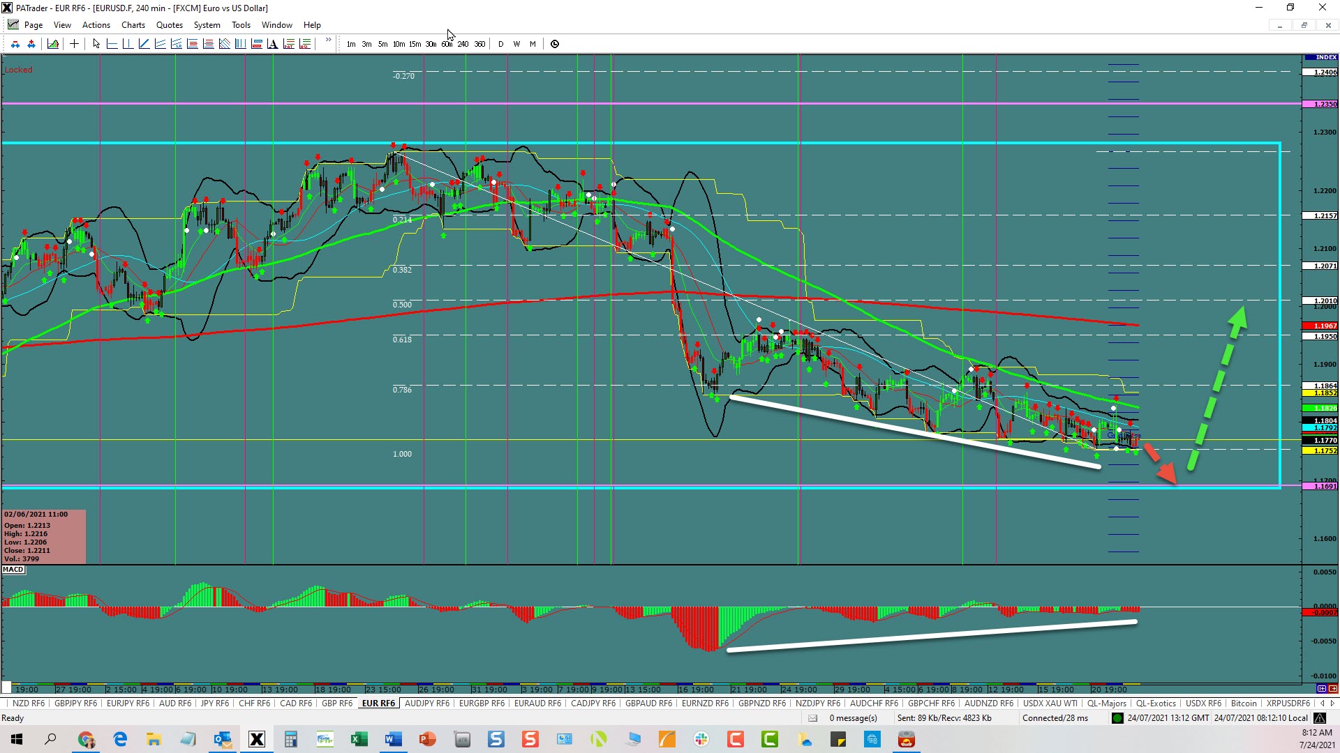Click the messages envelope icon in status bar

[813, 718]
